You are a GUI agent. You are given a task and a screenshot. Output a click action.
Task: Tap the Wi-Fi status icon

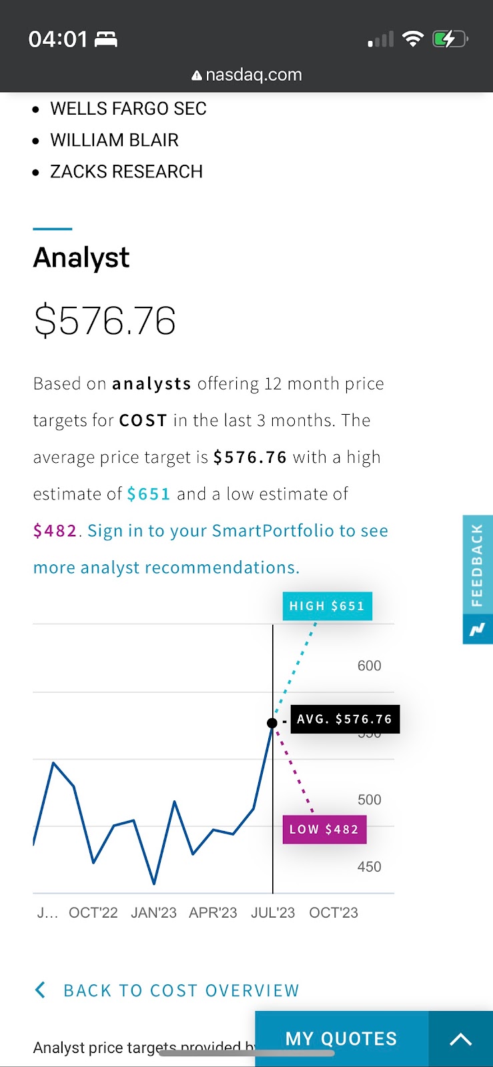414,39
